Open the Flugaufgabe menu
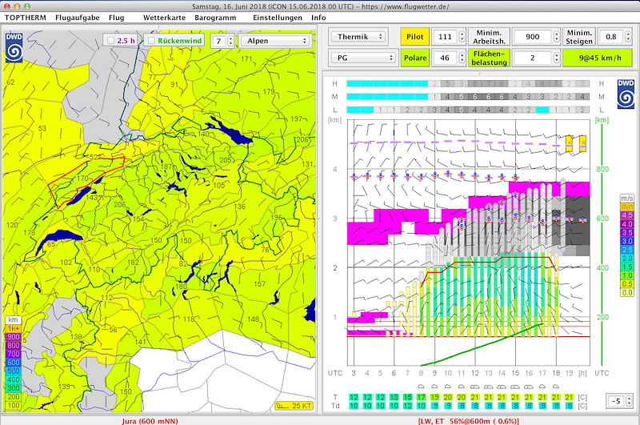The height and width of the screenshot is (425, 640). pos(77,18)
